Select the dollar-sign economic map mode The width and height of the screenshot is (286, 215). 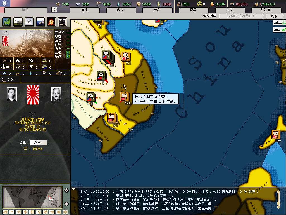(x=25, y=212)
